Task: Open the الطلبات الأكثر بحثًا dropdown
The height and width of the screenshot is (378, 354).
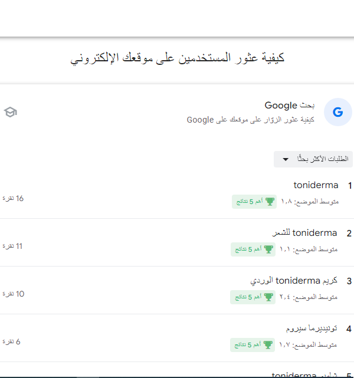Action: point(313,159)
